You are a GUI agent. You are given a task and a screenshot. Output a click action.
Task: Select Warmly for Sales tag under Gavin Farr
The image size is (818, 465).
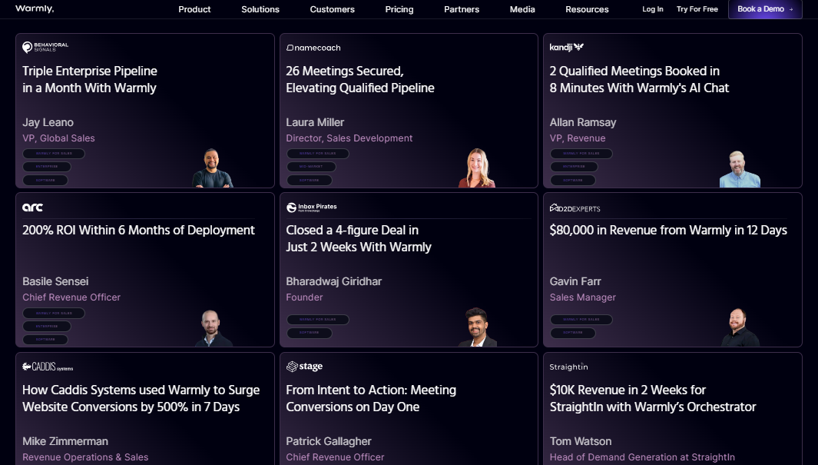[x=581, y=320]
